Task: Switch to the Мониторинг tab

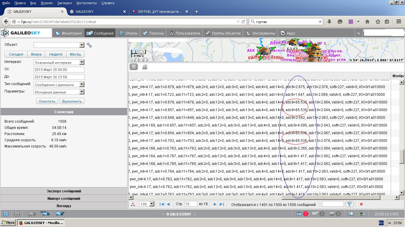Action: click(68, 33)
